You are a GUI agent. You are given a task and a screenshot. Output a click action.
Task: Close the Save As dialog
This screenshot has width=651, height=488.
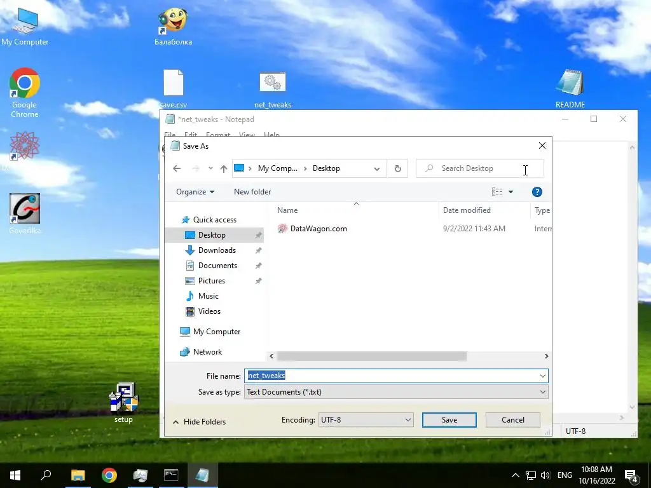[x=542, y=146]
